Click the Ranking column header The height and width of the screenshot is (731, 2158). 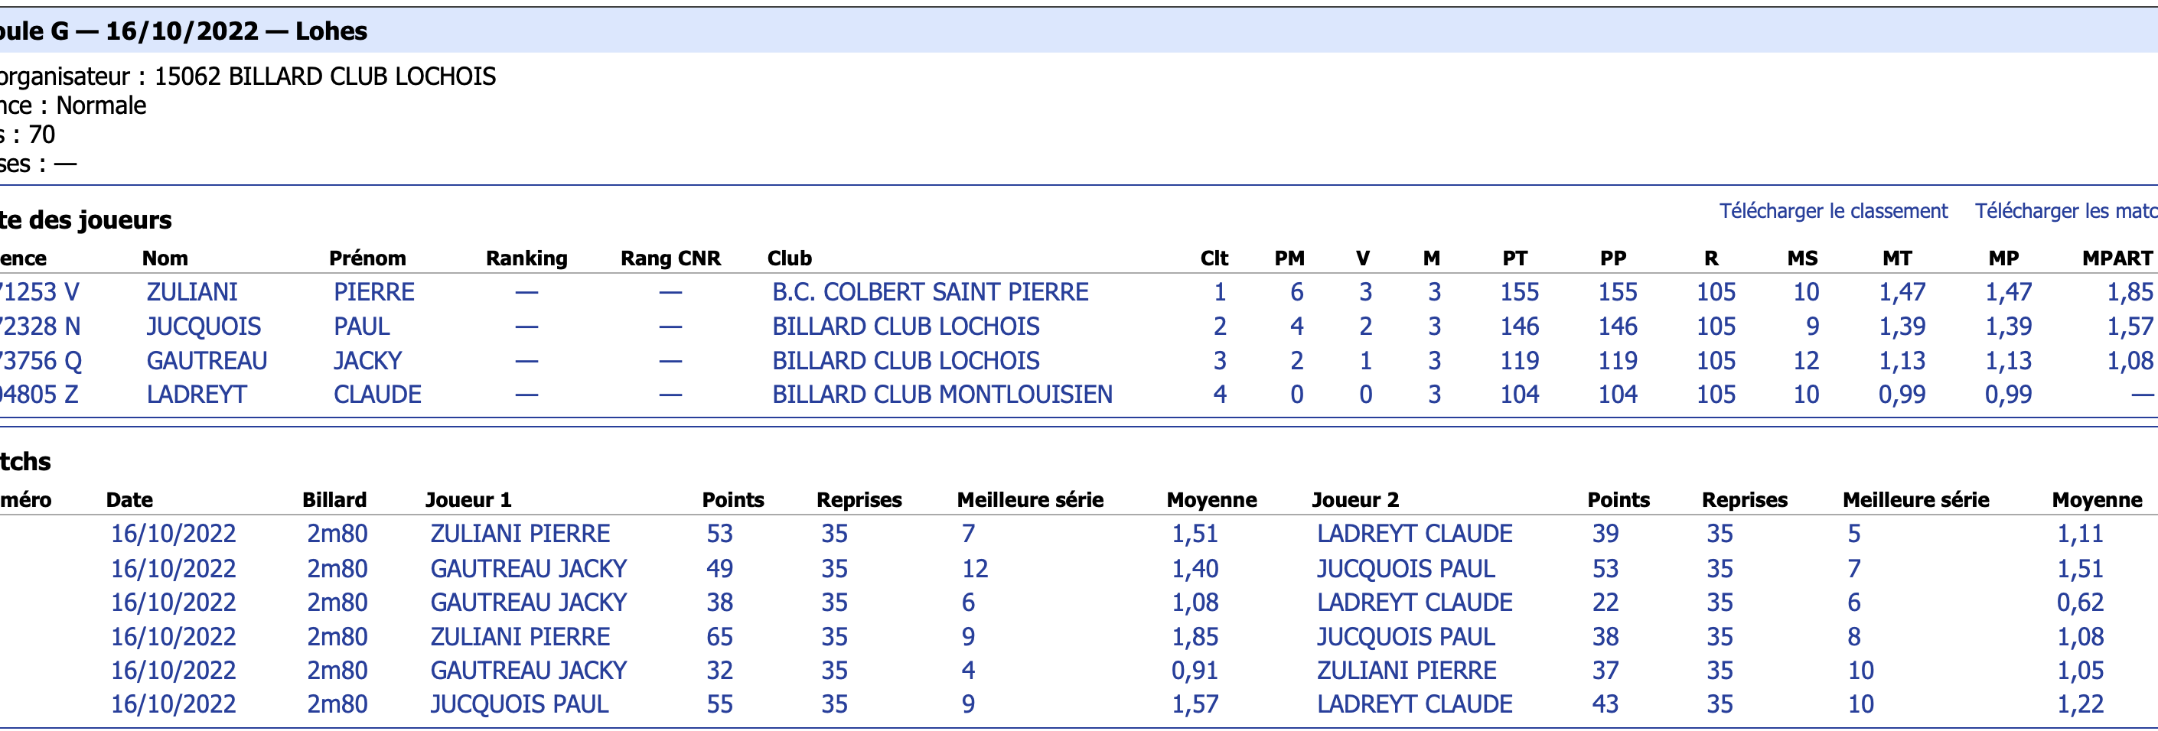click(x=526, y=258)
